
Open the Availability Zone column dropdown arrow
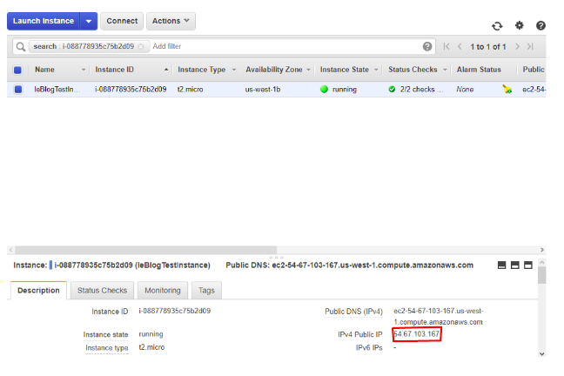point(308,70)
